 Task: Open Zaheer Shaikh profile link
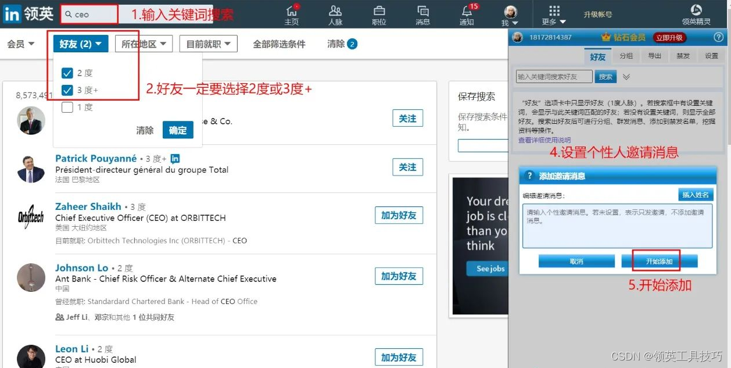[x=88, y=206]
